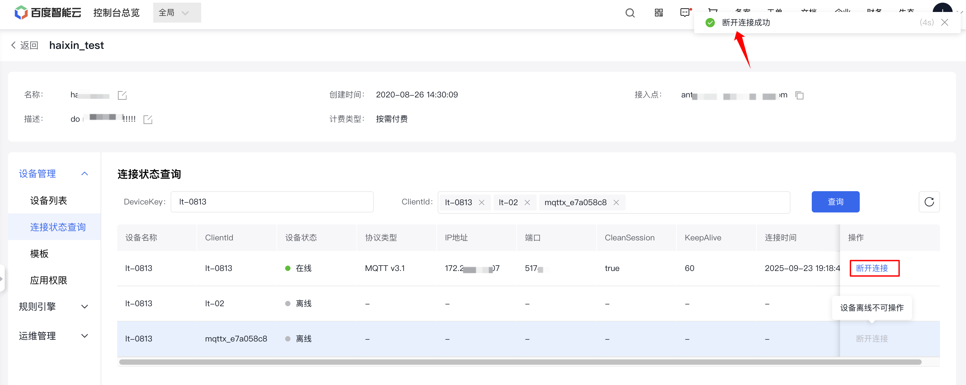The height and width of the screenshot is (385, 966).
Task: Open the message notifications icon
Action: [685, 13]
